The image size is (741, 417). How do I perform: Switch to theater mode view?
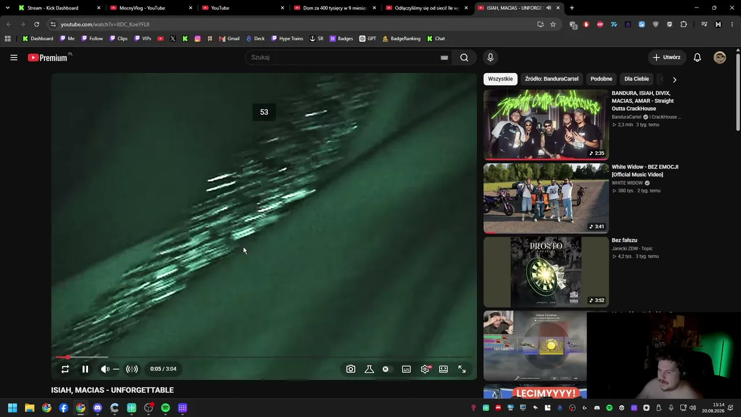[x=443, y=369]
